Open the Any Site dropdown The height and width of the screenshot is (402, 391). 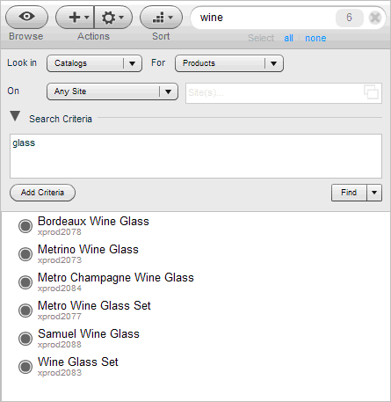pos(112,91)
